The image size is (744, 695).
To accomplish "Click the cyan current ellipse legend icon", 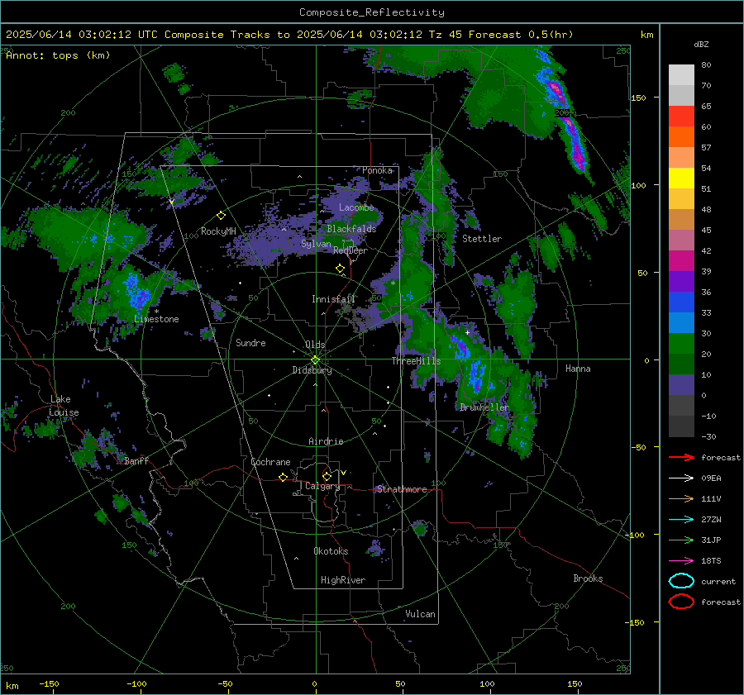I will pos(681,581).
